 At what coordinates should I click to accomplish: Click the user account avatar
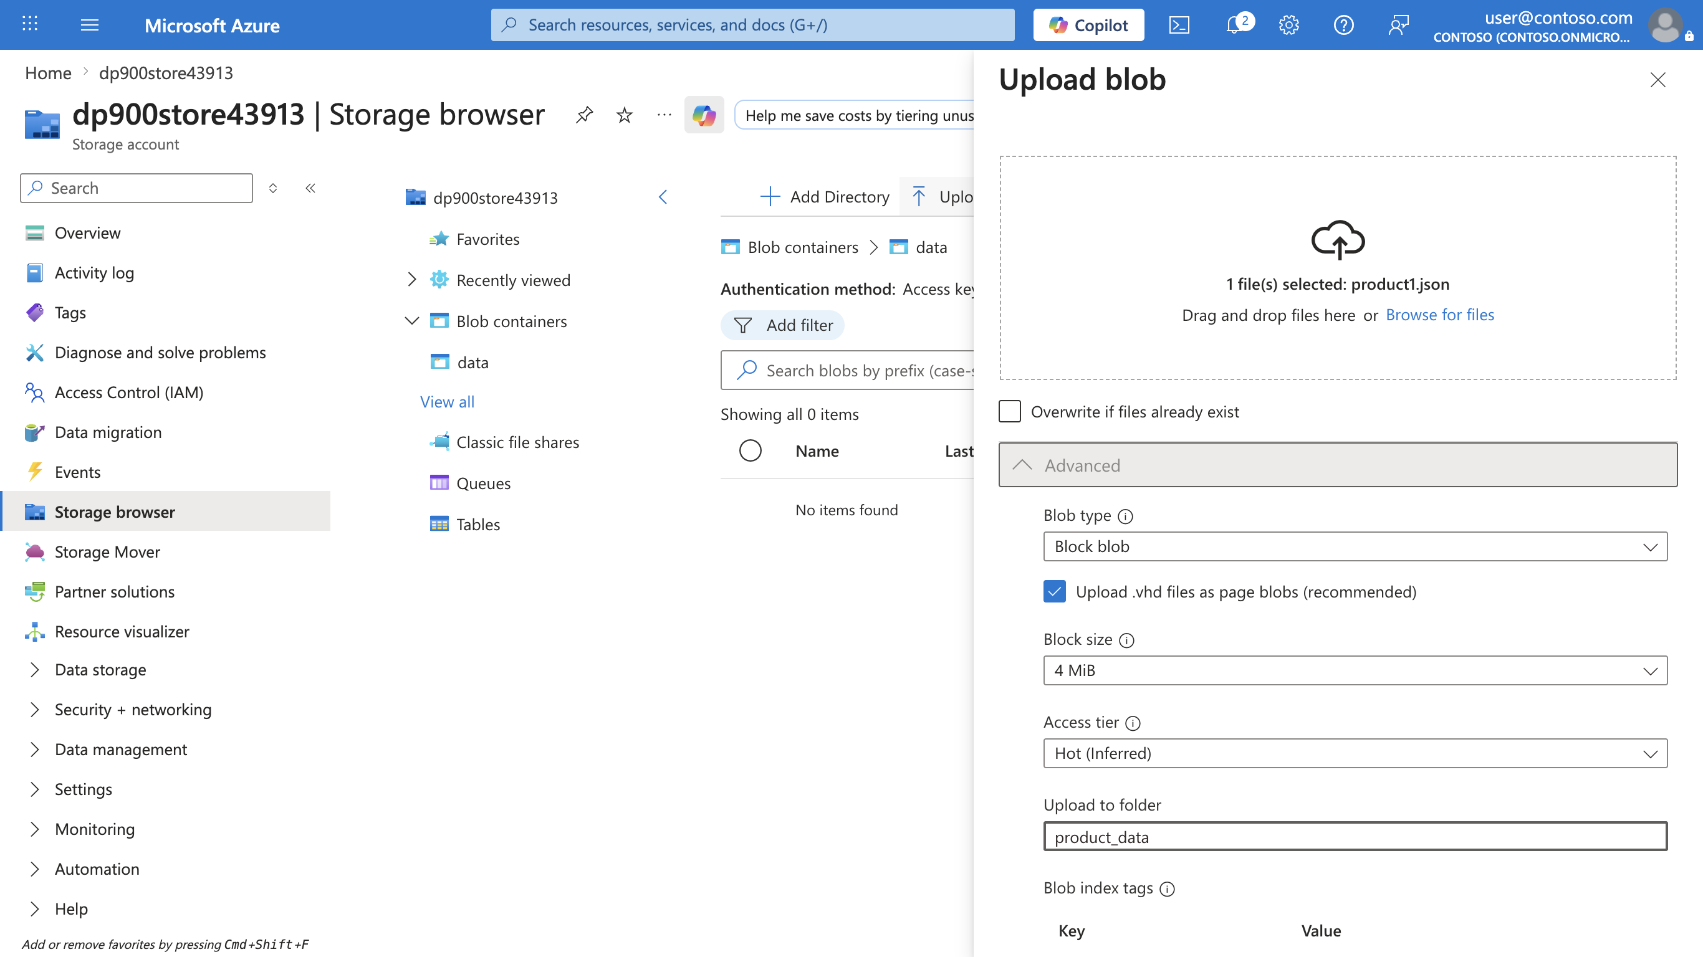[x=1666, y=25]
